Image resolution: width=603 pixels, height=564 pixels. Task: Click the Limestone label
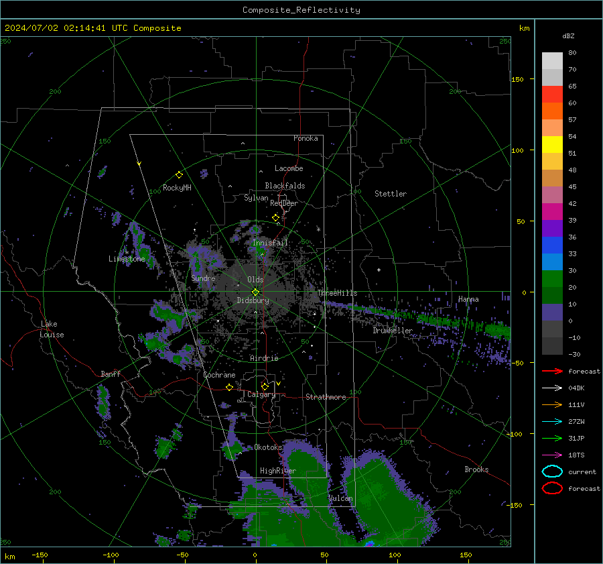(x=127, y=259)
